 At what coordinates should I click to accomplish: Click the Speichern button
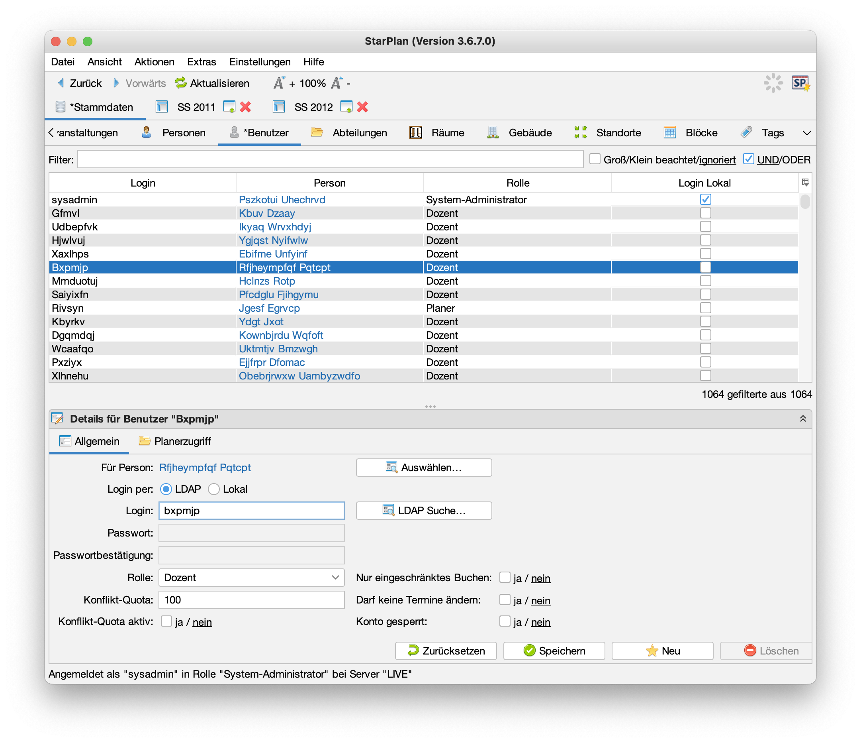coord(554,651)
